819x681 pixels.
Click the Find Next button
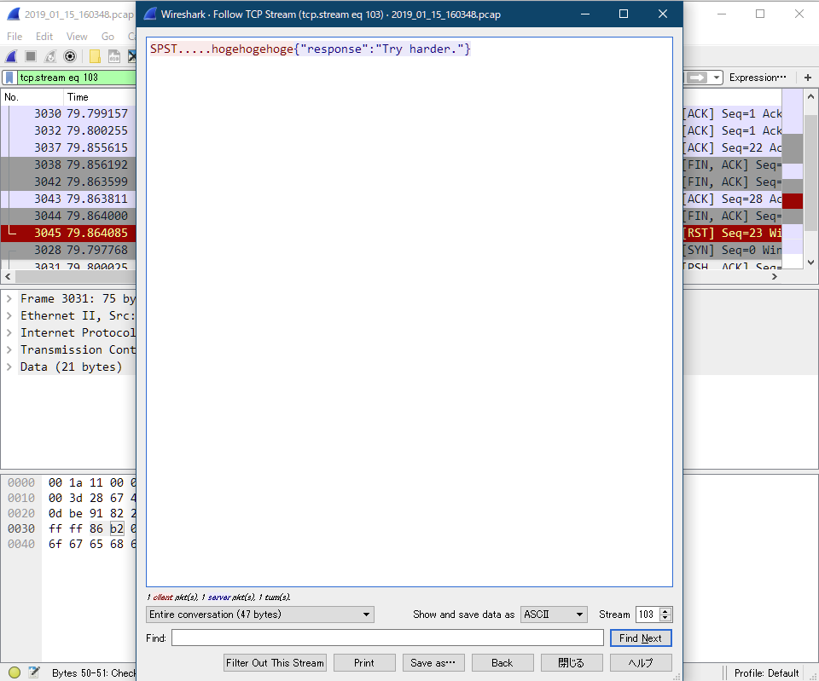(641, 638)
